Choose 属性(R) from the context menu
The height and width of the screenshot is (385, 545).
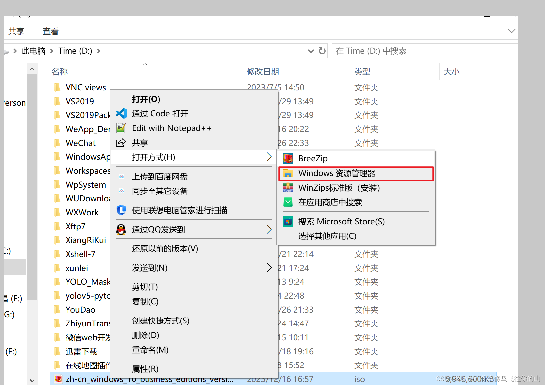194,369
